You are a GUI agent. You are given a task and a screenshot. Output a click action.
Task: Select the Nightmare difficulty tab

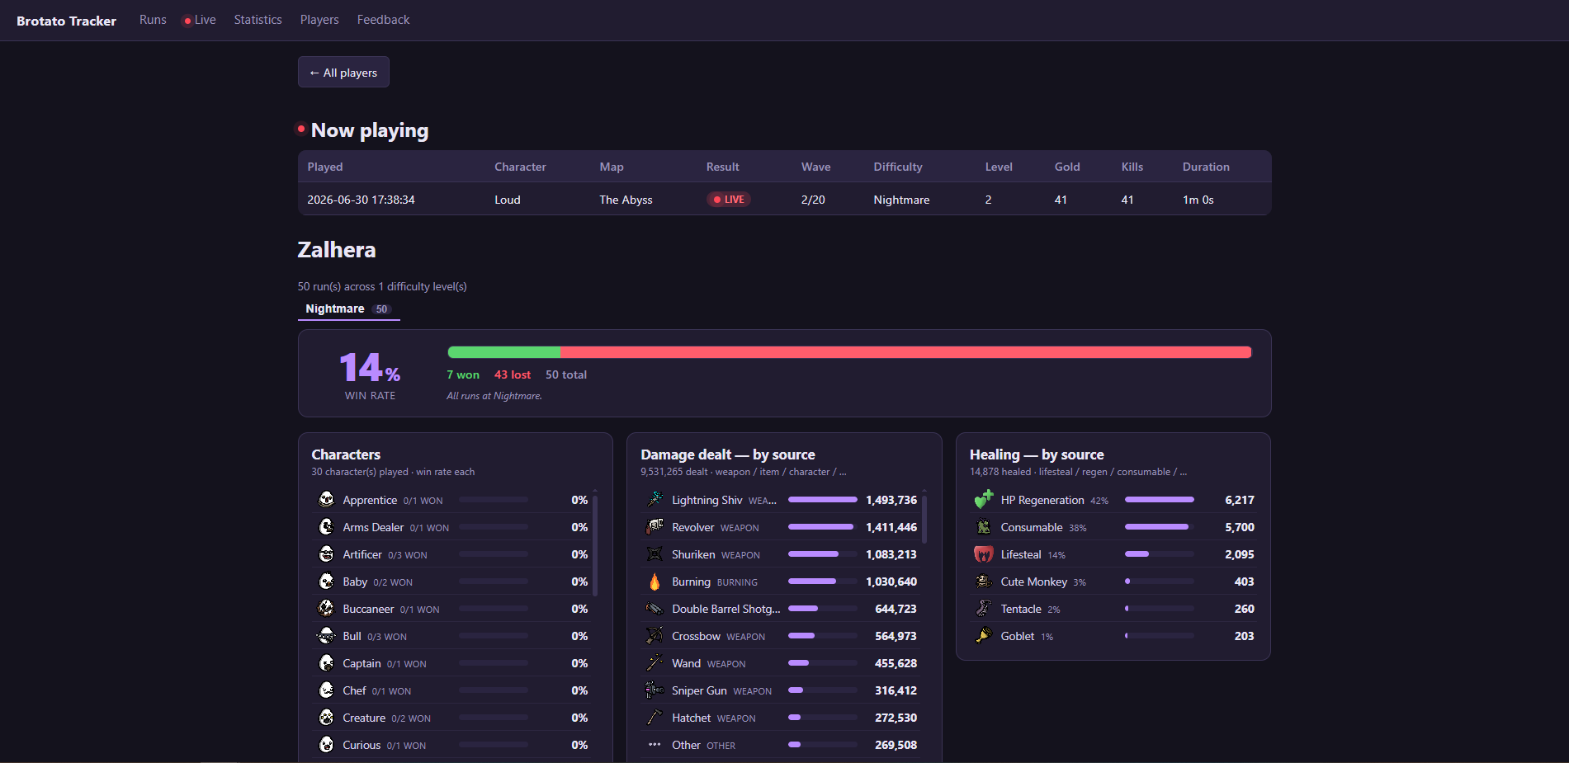[x=348, y=308]
